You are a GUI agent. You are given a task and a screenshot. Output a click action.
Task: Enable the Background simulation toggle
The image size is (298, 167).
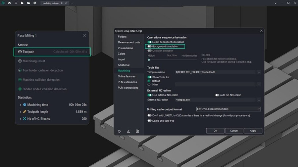click(x=150, y=47)
